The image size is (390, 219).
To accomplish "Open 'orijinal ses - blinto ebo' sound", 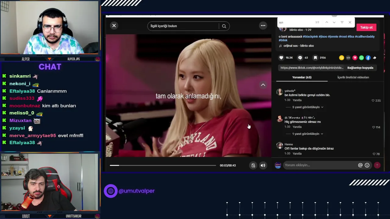I will [x=299, y=46].
